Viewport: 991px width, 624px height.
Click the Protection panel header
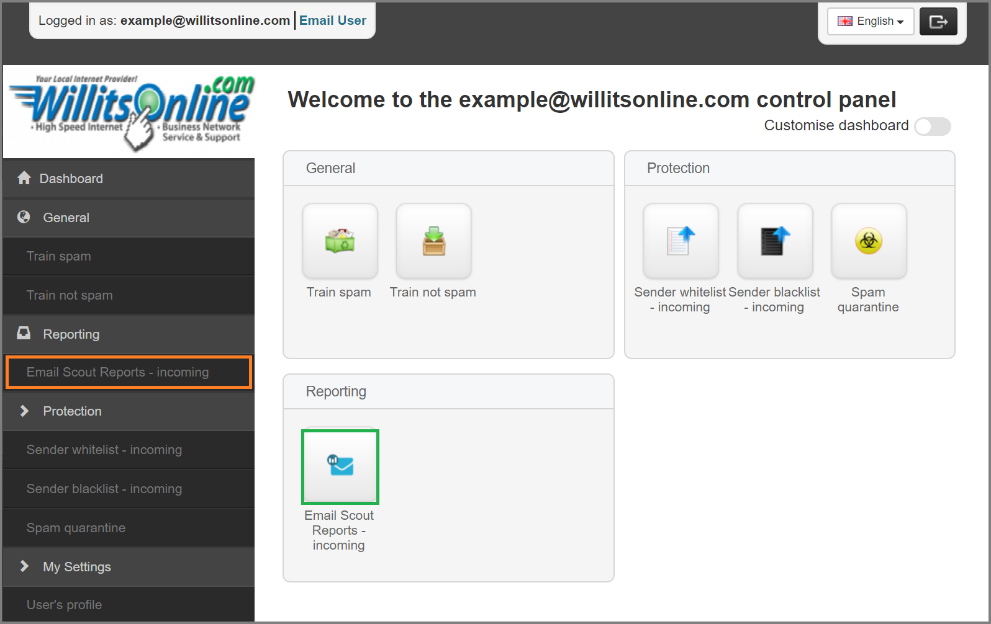[790, 168]
